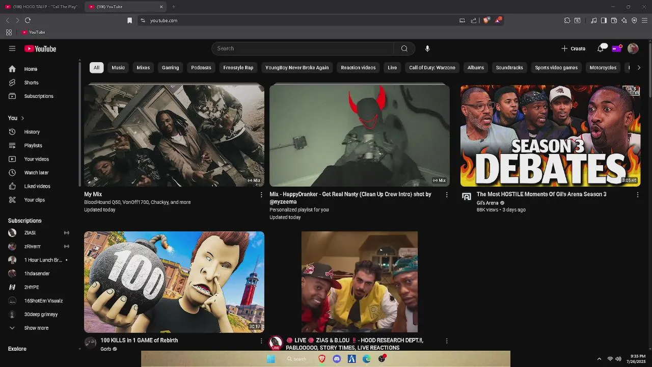652x367 pixels.
Task: Open Season 3 Debates video thumbnail
Action: tap(550, 136)
